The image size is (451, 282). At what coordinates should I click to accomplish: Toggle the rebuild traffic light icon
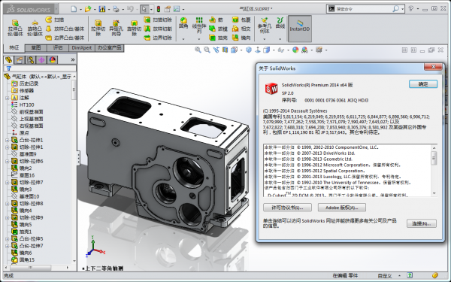point(158,9)
